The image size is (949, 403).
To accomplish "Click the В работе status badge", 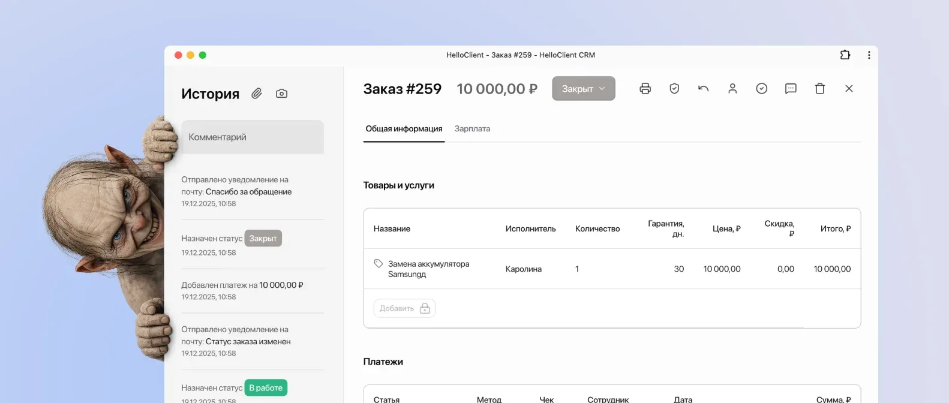I will pyautogui.click(x=266, y=388).
